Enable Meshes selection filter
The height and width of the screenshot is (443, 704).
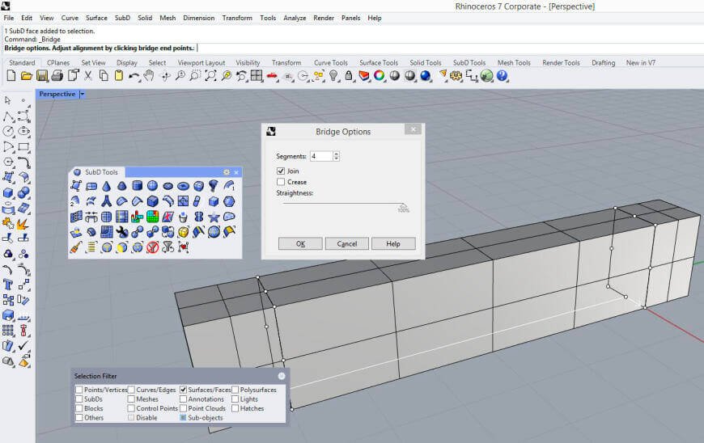click(131, 399)
